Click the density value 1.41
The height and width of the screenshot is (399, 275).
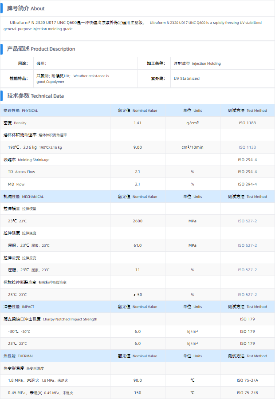(x=137, y=123)
